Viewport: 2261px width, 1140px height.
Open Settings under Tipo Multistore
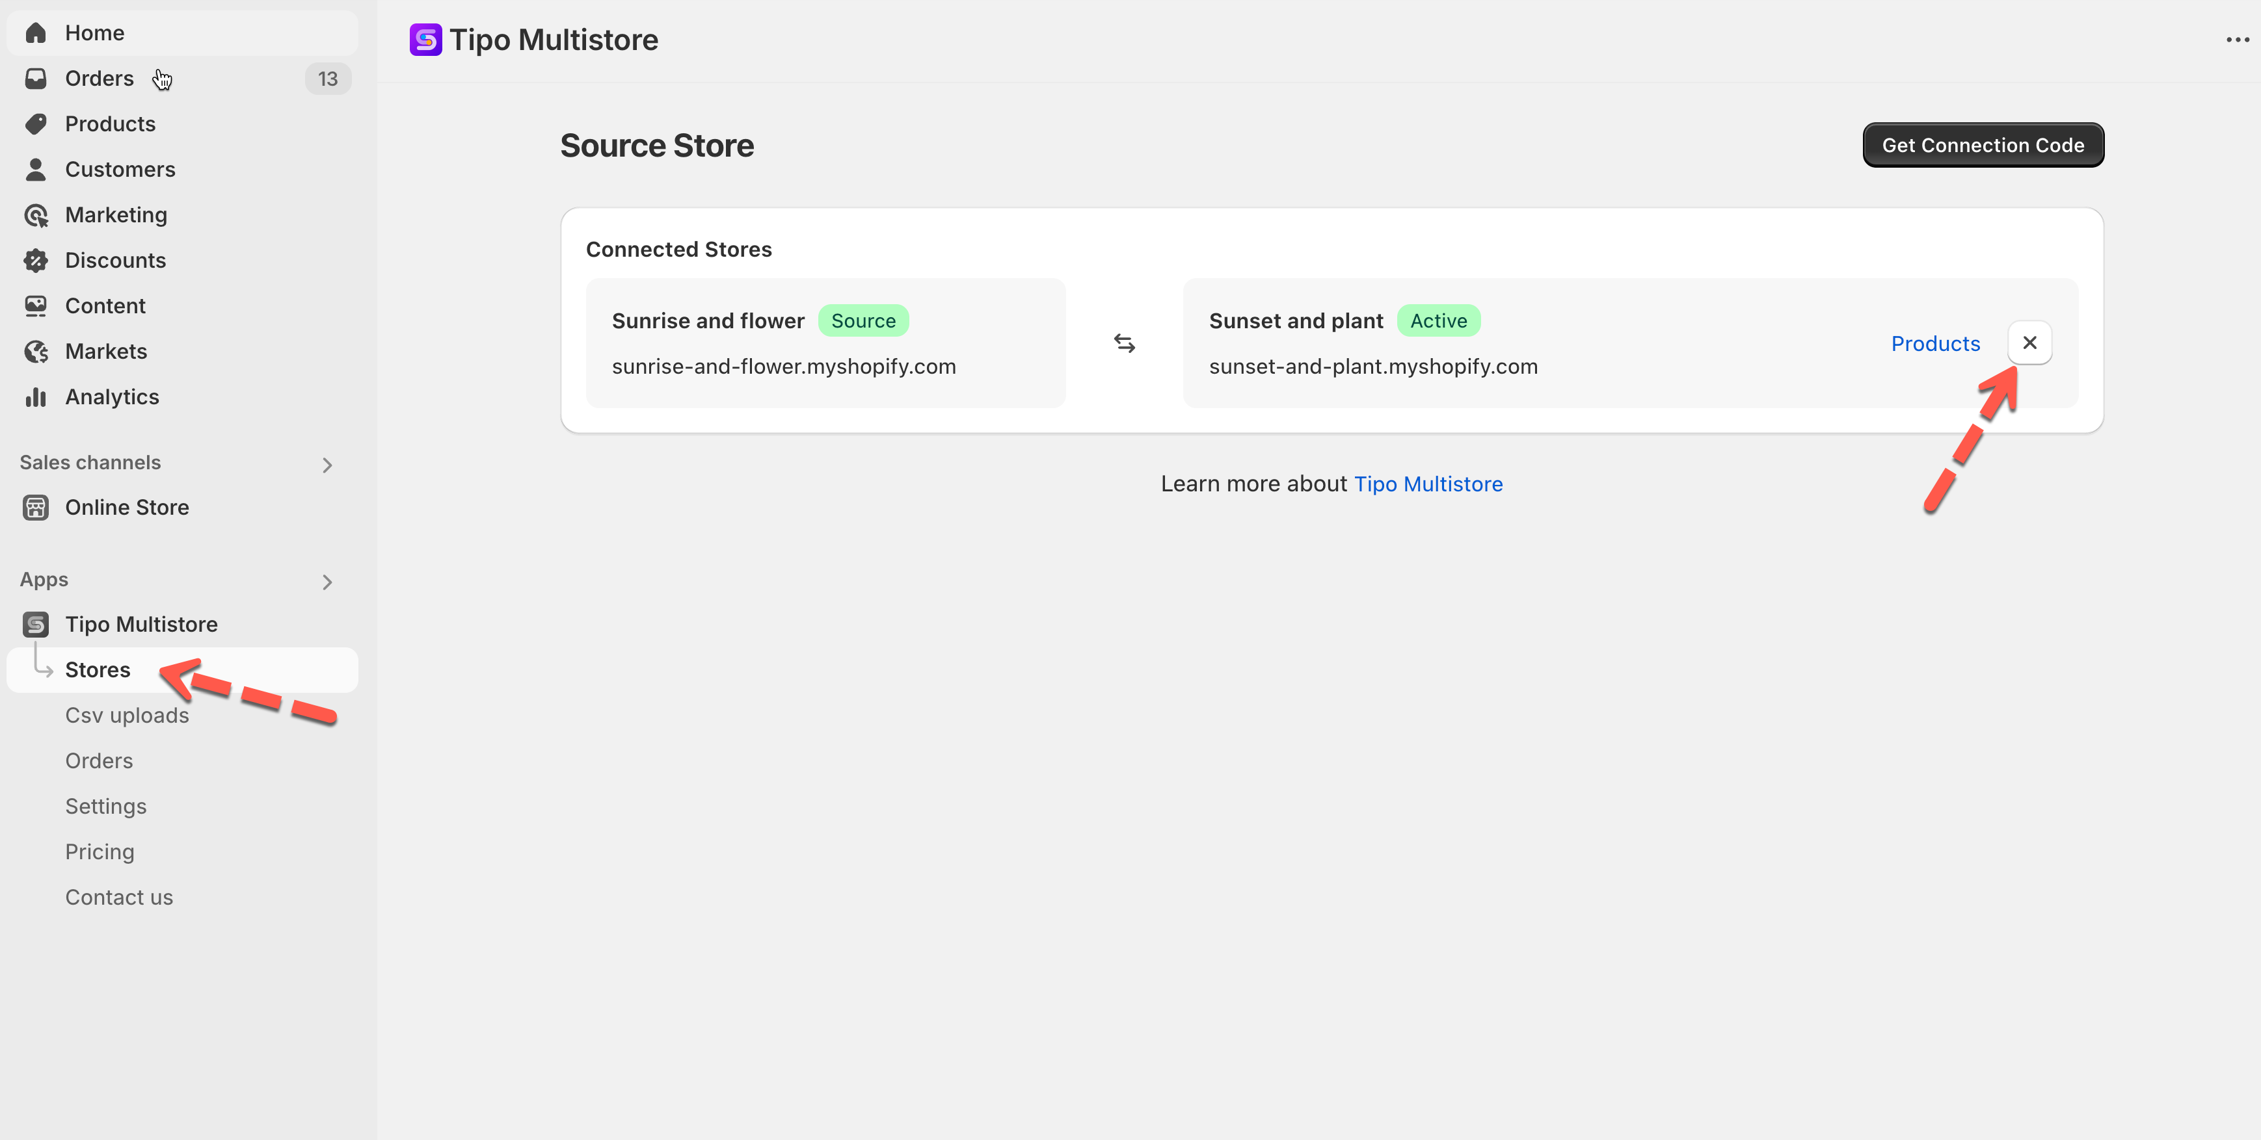click(x=106, y=806)
